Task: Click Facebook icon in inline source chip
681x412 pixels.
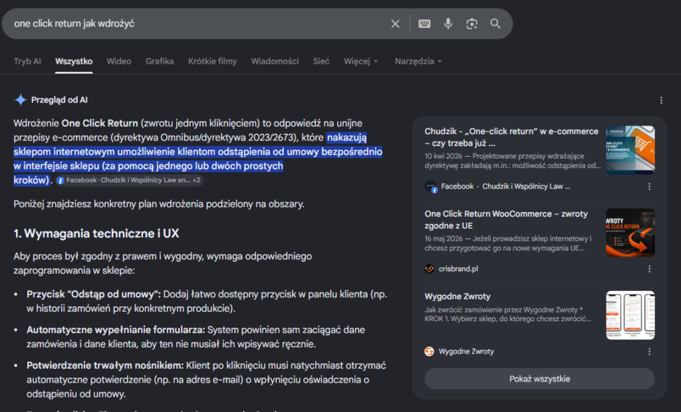Action: pos(61,180)
